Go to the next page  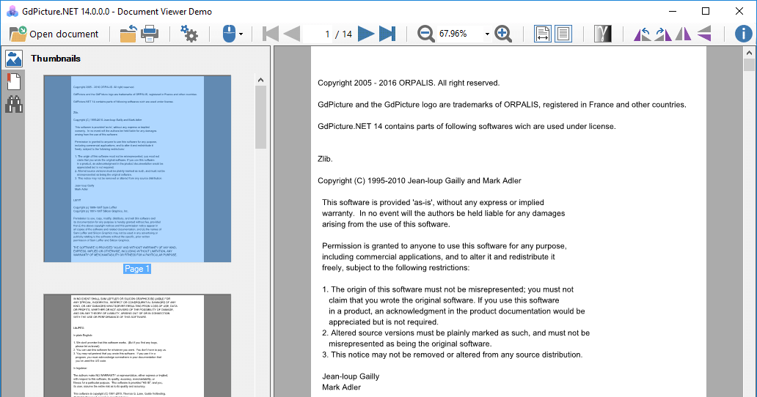pyautogui.click(x=366, y=34)
